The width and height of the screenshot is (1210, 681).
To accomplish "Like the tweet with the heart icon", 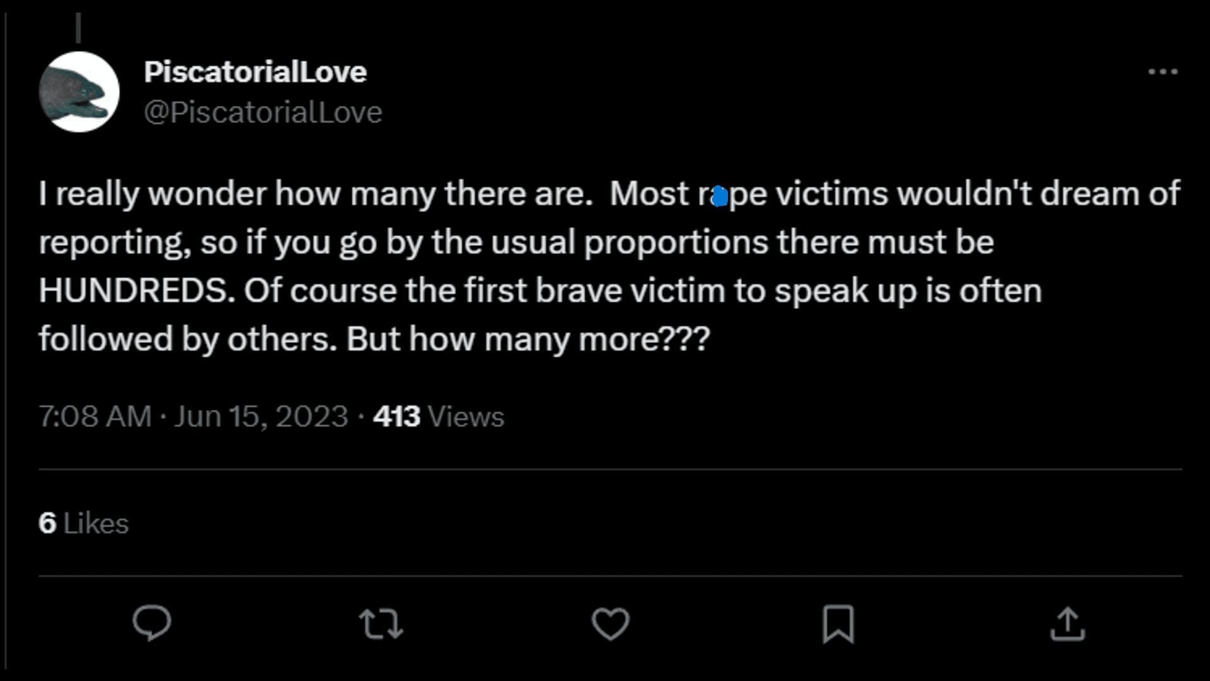I will click(x=610, y=624).
